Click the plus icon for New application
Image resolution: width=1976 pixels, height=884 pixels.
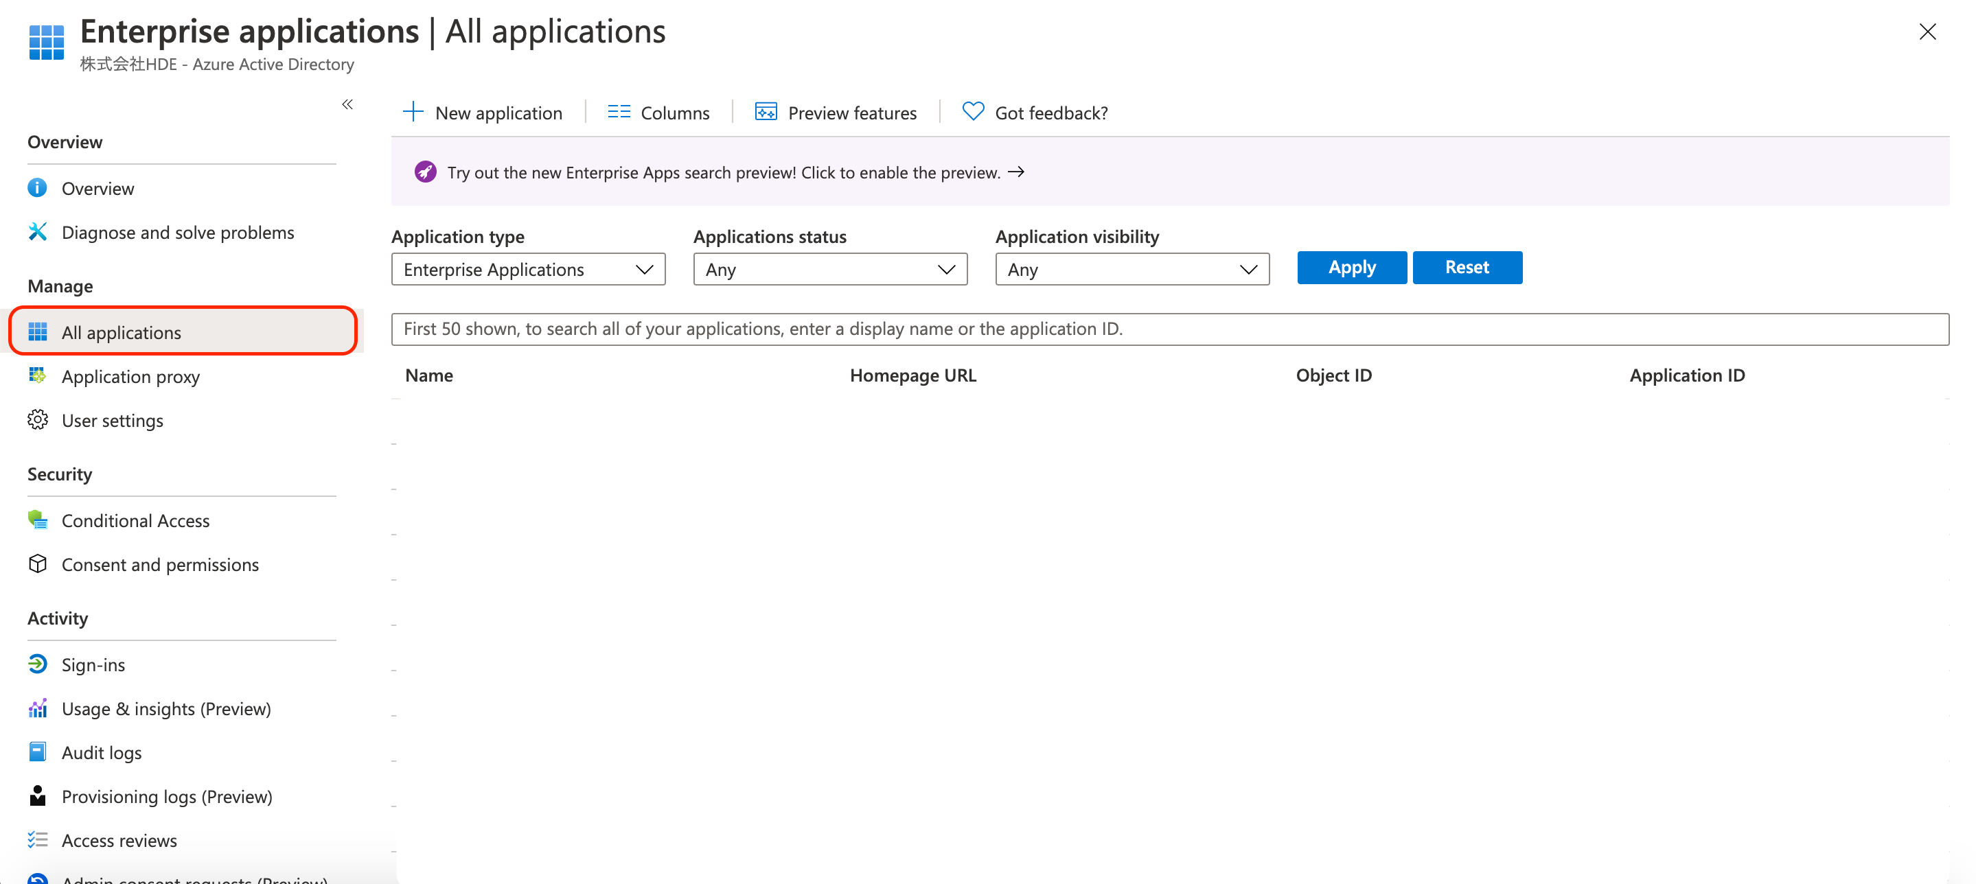[413, 112]
